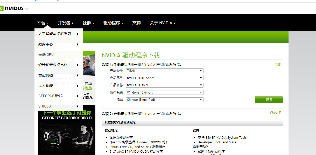Open Quadro 高级选项 link
Screen dimensions: 316x155
[x=138, y=142]
